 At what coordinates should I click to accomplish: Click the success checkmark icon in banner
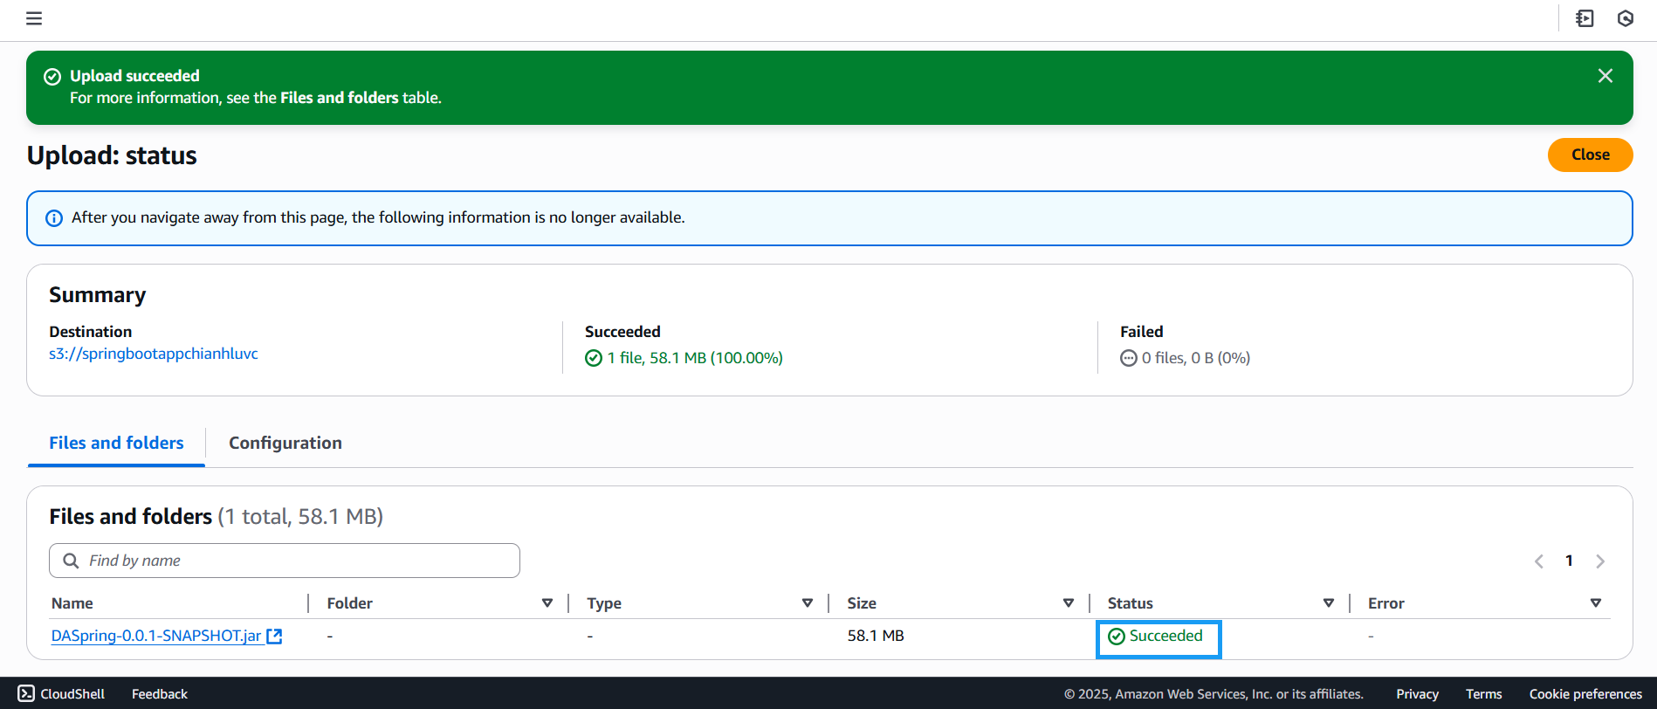tap(52, 77)
